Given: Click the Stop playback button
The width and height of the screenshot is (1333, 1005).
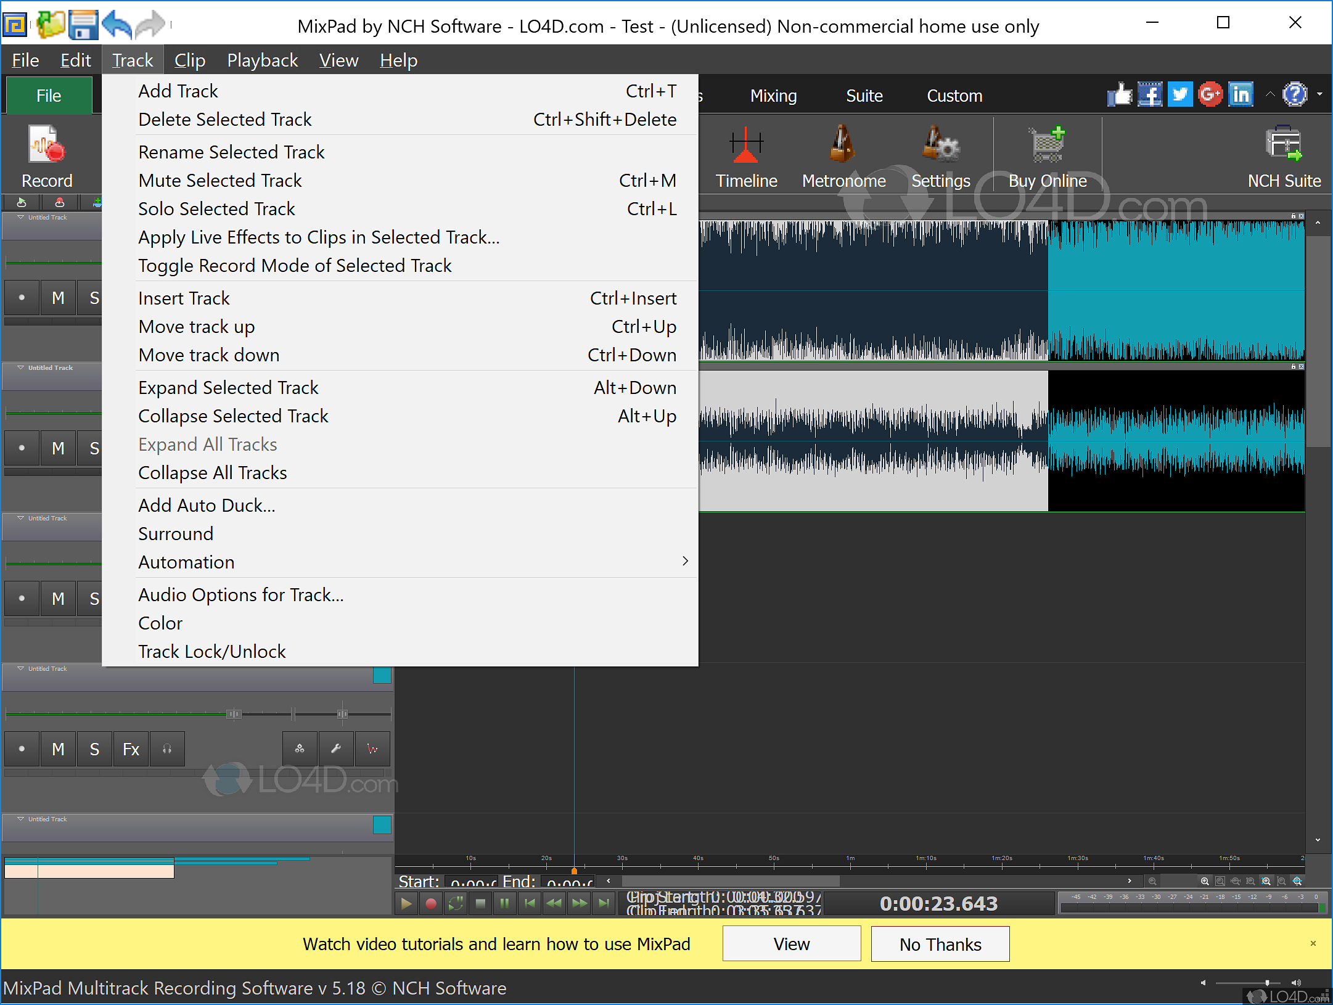Looking at the screenshot, I should pyautogui.click(x=480, y=904).
